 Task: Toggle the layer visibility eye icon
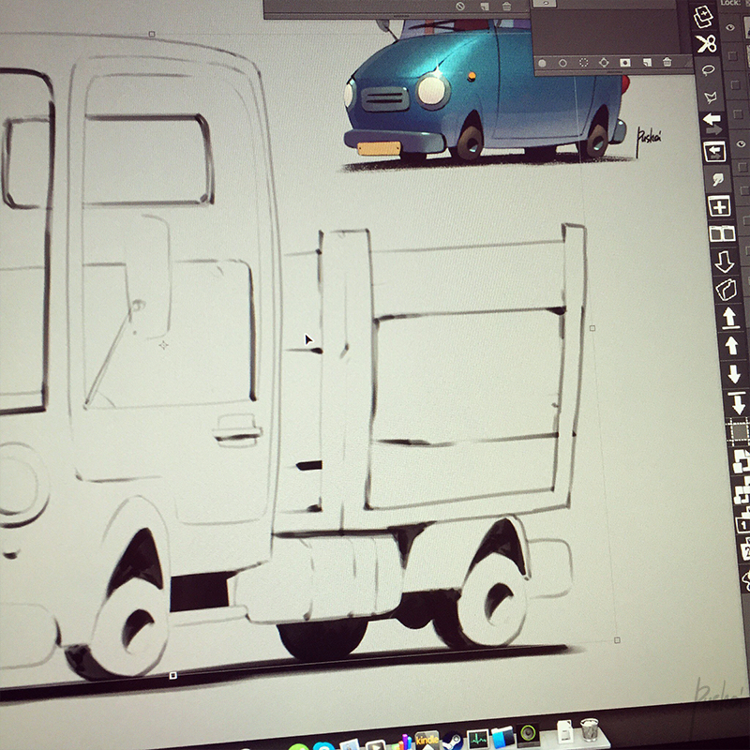(x=730, y=27)
